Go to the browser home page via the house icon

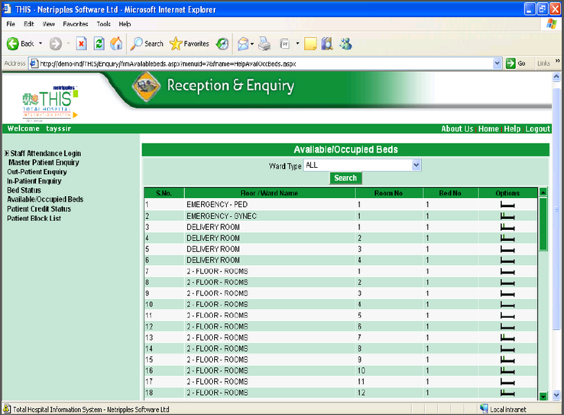coord(116,44)
